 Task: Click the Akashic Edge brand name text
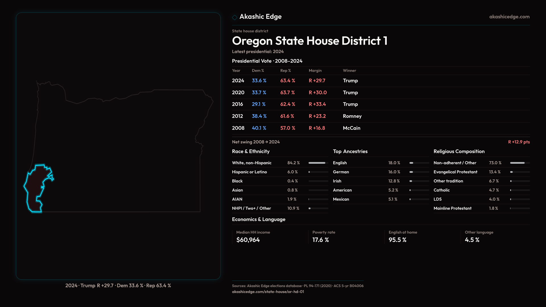[260, 17]
